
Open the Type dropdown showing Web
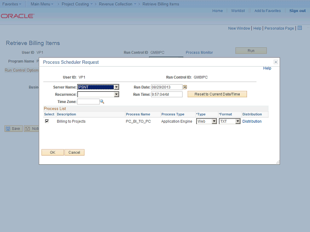click(214, 121)
